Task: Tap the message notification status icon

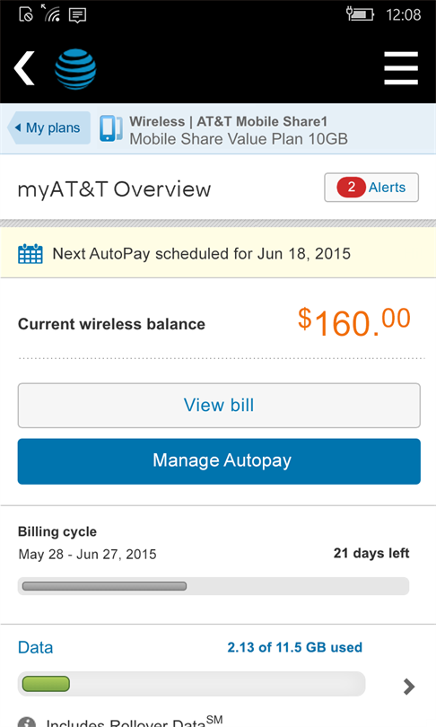Action: click(77, 15)
